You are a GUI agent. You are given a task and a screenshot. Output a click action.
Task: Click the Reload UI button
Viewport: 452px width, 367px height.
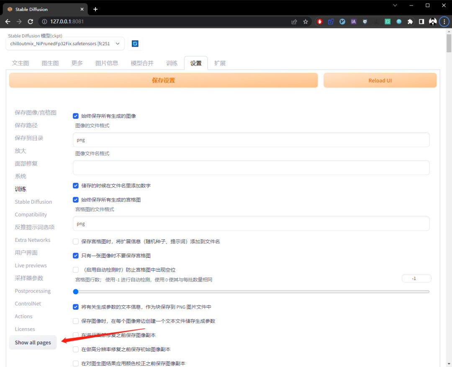[x=380, y=80]
